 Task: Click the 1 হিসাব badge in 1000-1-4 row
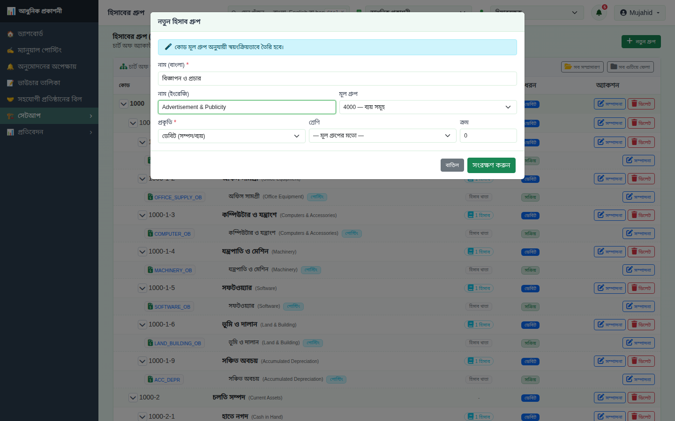point(479,252)
